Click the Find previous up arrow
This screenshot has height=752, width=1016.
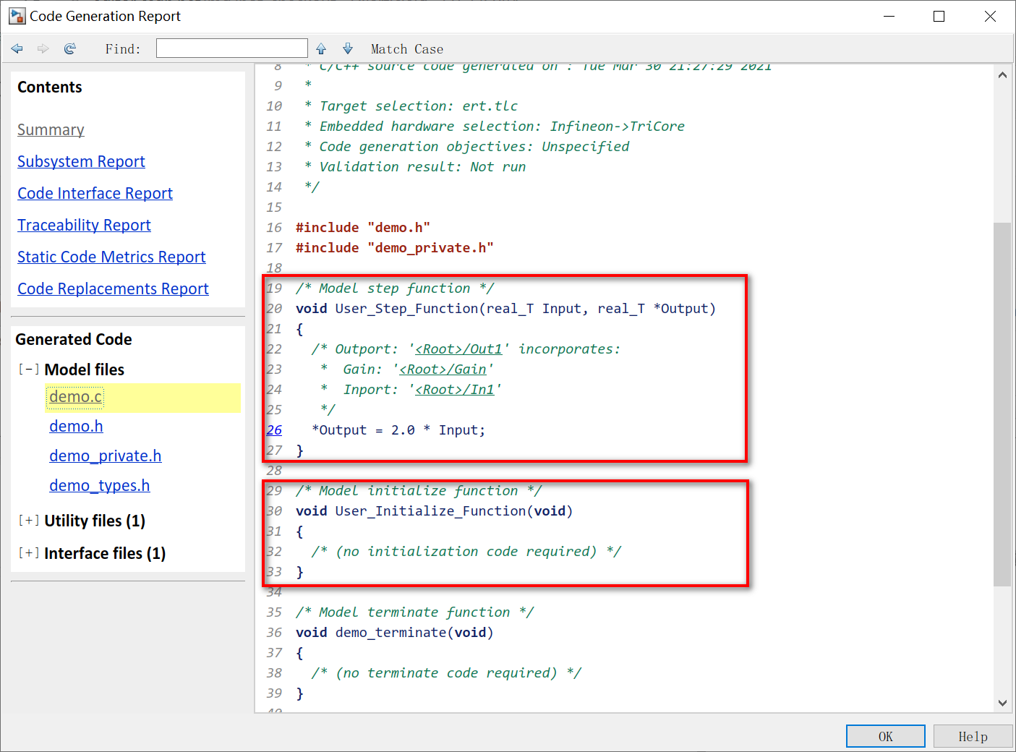click(321, 48)
